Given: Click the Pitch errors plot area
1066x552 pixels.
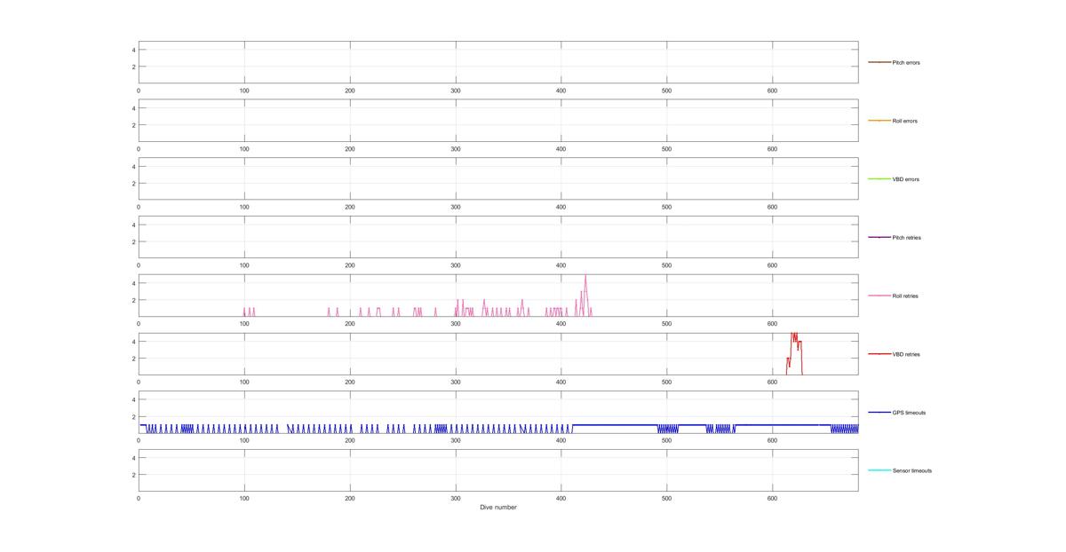Looking at the screenshot, I should click(498, 61).
